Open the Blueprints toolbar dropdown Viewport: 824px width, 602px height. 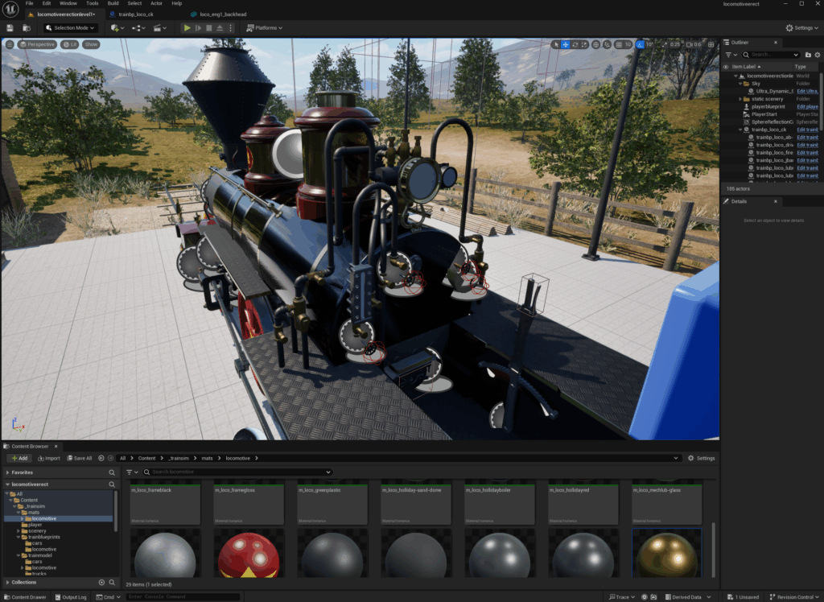(x=138, y=28)
